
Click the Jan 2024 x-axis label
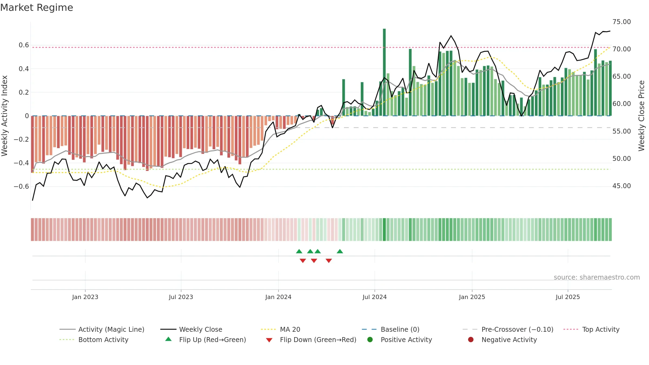coord(278,297)
